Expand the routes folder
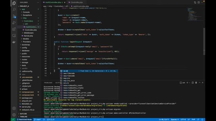216x121 pixels. click(x=24, y=59)
